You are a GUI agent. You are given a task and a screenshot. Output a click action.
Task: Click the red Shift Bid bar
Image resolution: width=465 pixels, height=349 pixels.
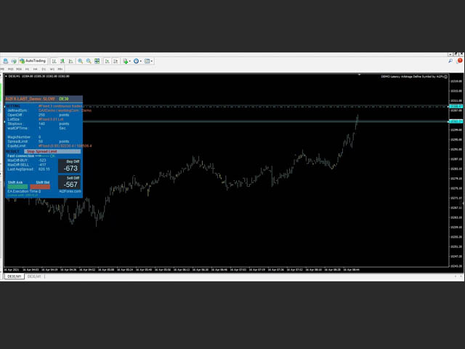[x=40, y=187]
